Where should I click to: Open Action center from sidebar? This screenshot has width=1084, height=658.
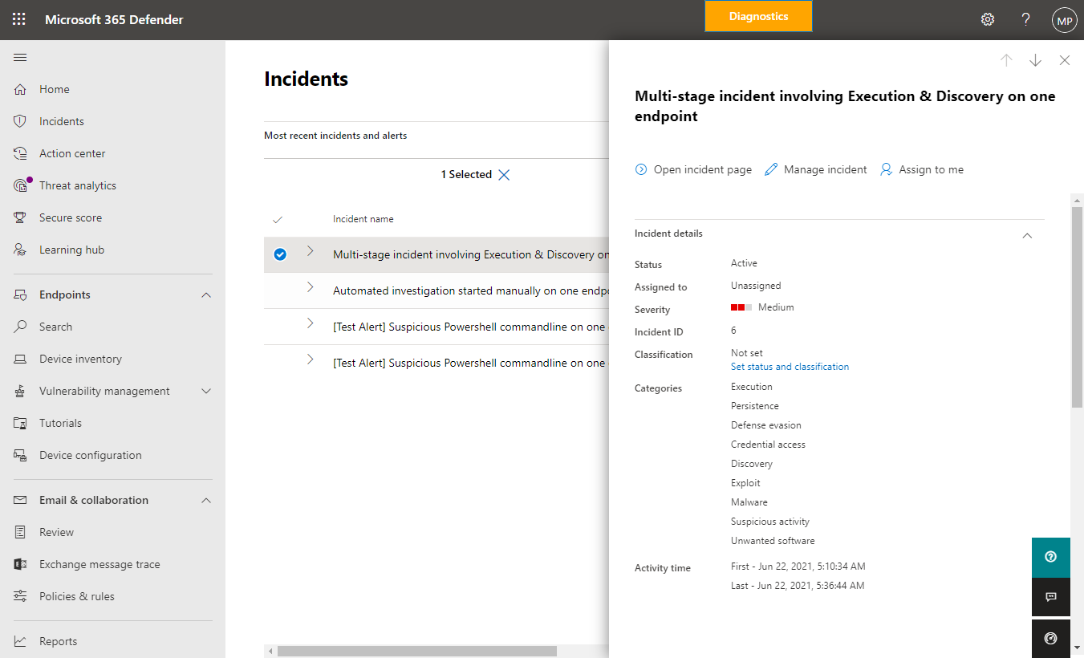72,153
